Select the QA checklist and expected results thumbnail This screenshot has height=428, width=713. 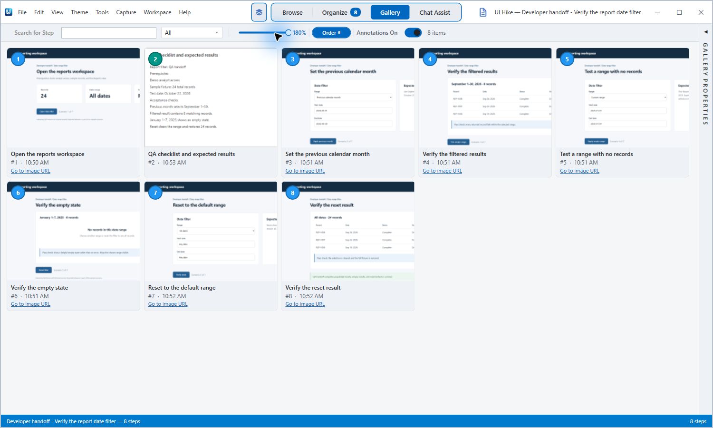[x=211, y=97]
